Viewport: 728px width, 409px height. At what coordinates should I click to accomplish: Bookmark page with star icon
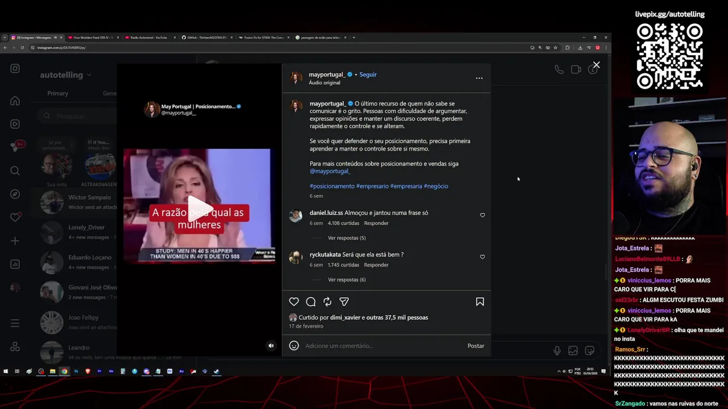coord(555,48)
